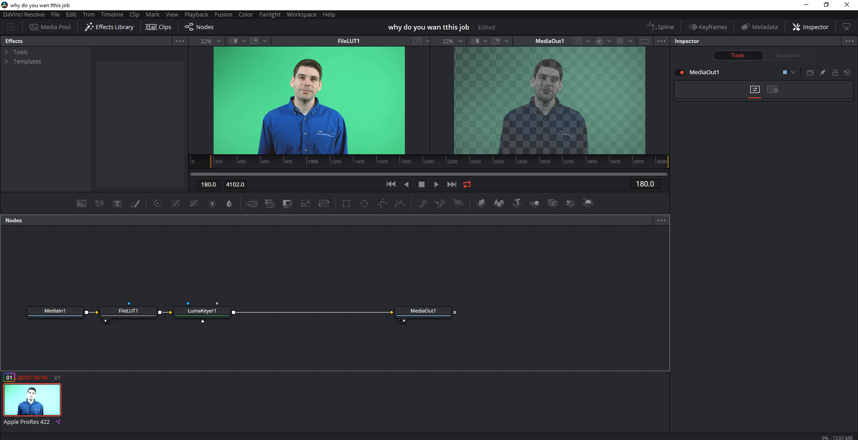Add a Text+ node from the toolbar
This screenshot has height=440, width=858.
point(117,203)
